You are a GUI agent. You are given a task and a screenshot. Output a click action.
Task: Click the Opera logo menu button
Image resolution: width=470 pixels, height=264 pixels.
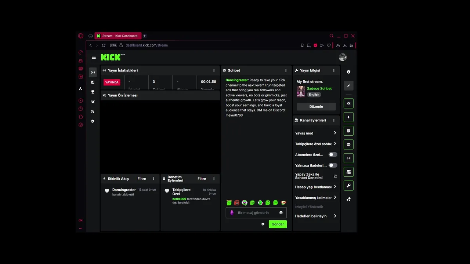click(x=81, y=36)
